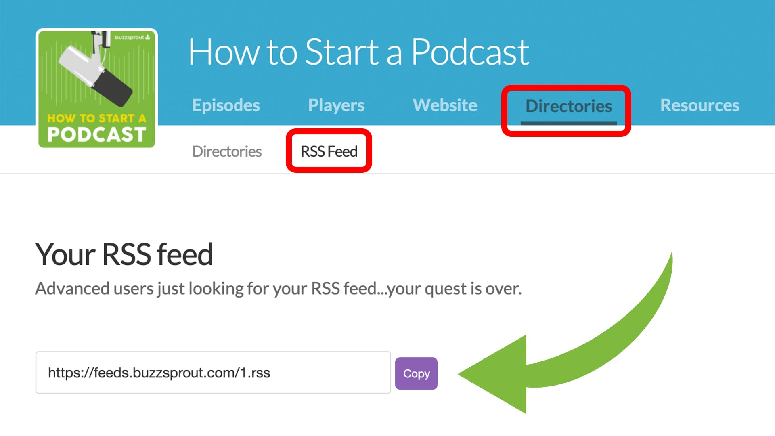Select the RSS Feed sub-tab

329,151
